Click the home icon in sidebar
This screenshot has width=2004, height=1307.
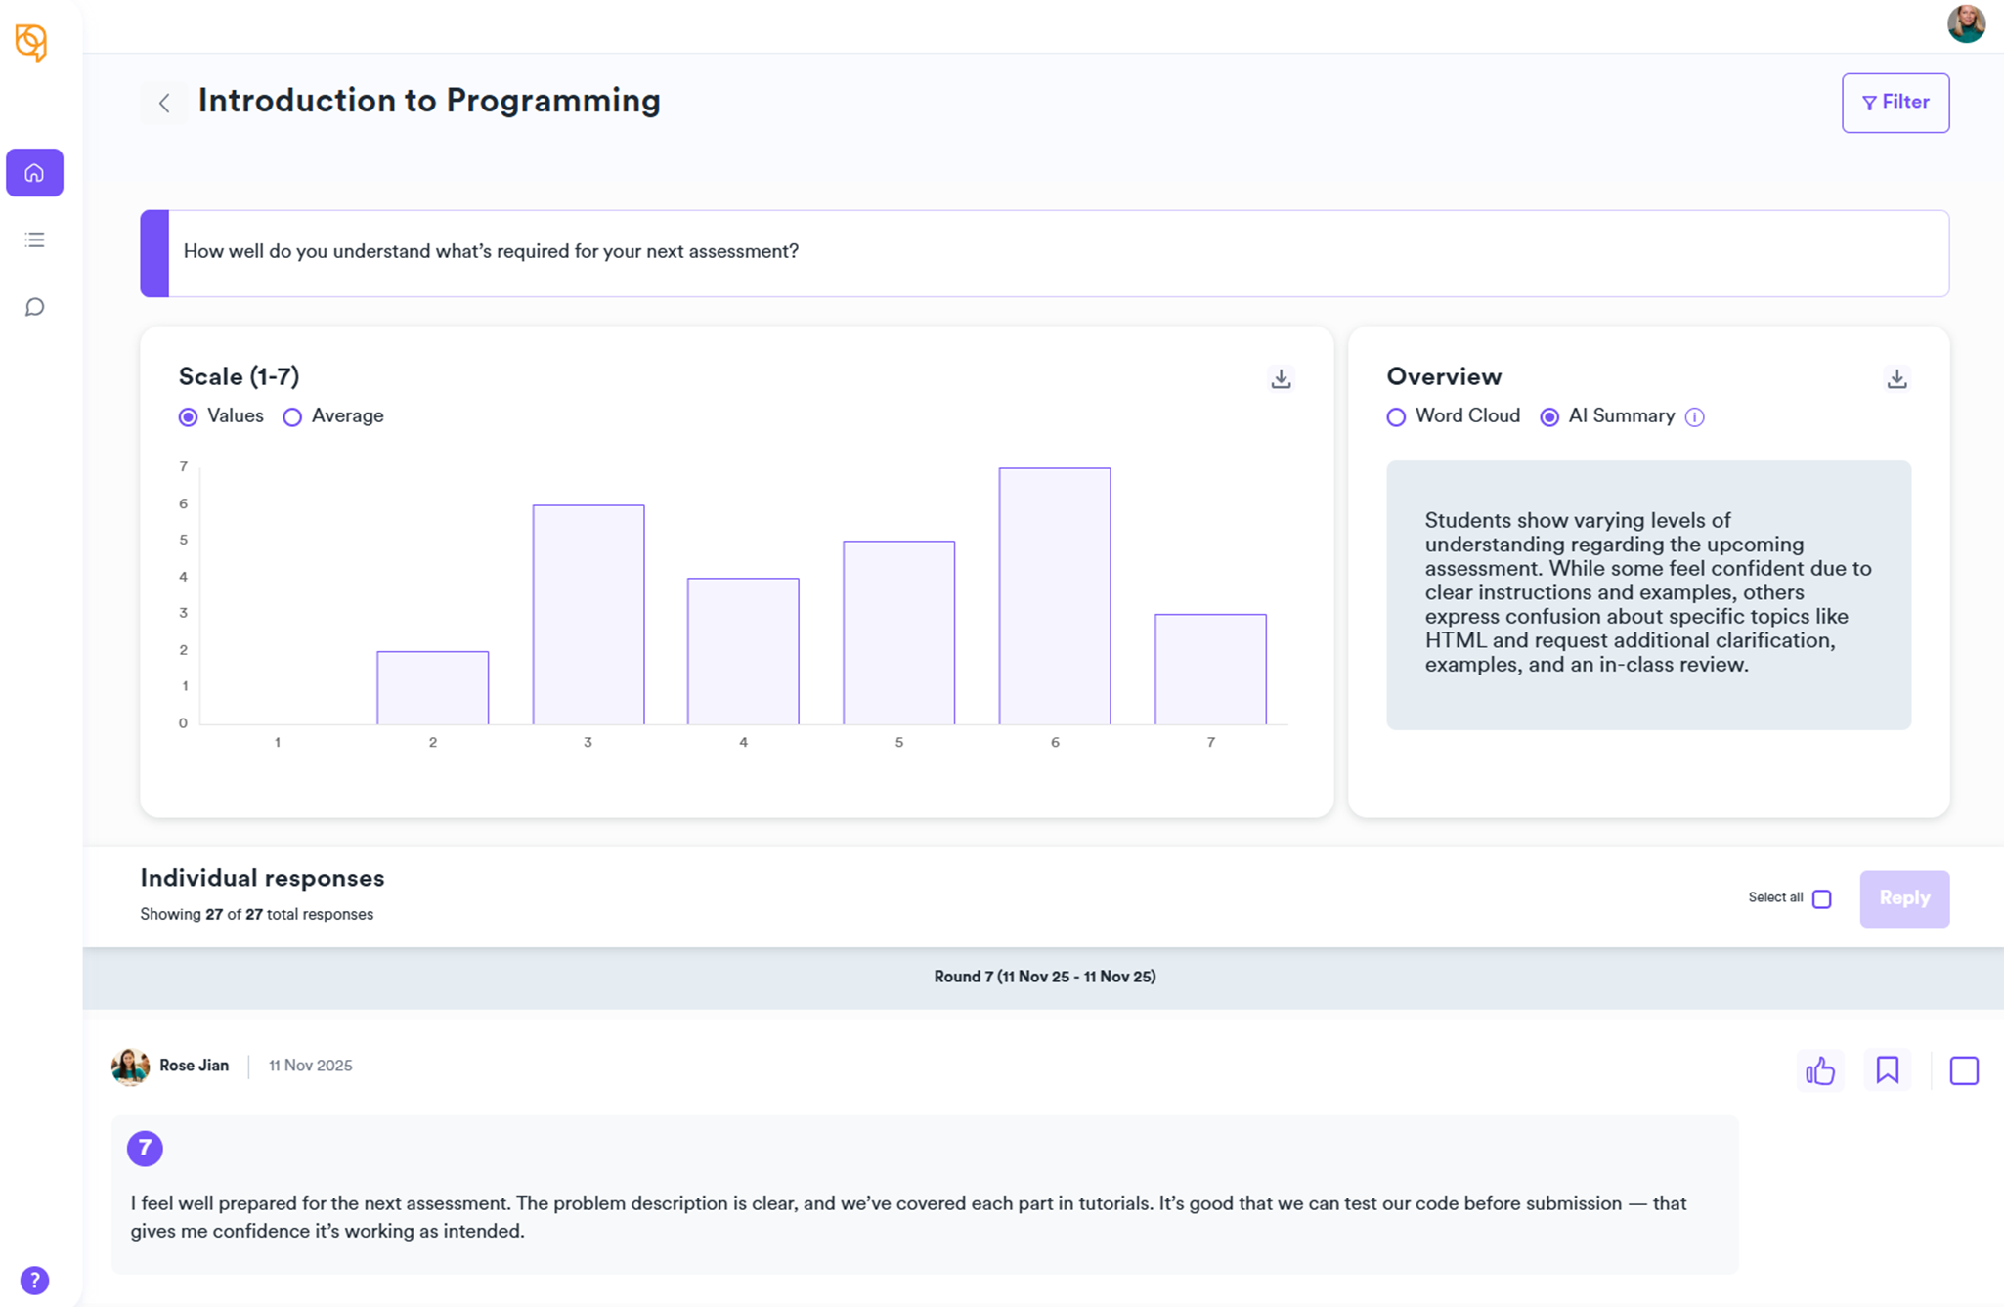pos(34,173)
